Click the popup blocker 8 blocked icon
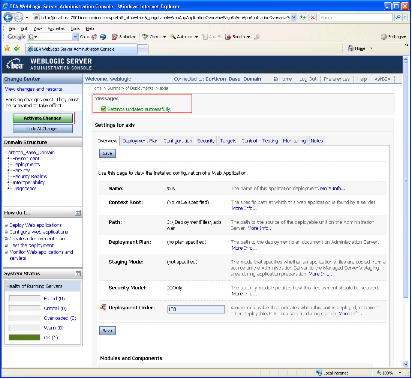The image size is (412, 379). coord(115,37)
